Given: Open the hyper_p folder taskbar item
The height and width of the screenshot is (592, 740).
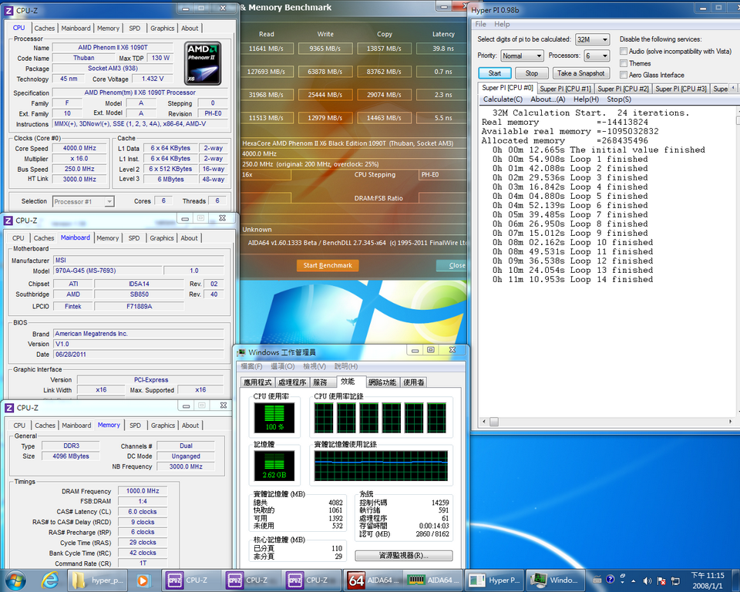Looking at the screenshot, I should (99, 580).
